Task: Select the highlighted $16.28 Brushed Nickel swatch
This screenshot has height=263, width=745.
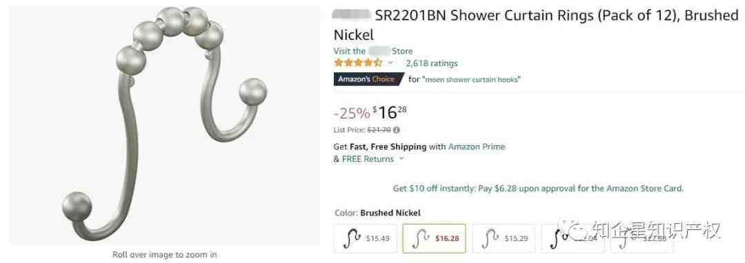Action: tap(435, 238)
